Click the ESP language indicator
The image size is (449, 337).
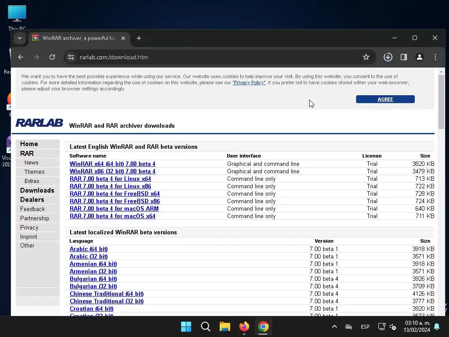pyautogui.click(x=365, y=326)
